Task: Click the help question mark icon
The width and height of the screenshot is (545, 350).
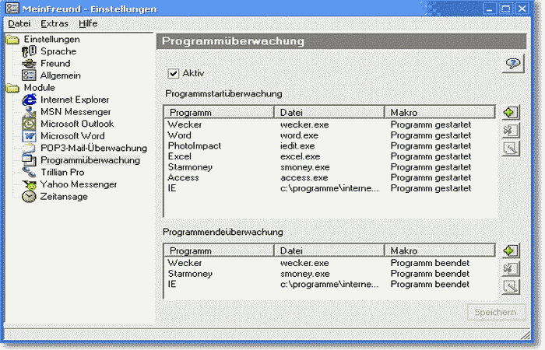Action: pos(512,64)
